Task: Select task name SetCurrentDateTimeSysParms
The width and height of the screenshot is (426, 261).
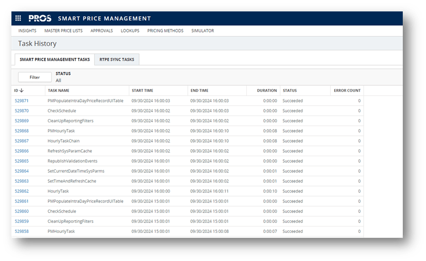Action: click(76, 171)
